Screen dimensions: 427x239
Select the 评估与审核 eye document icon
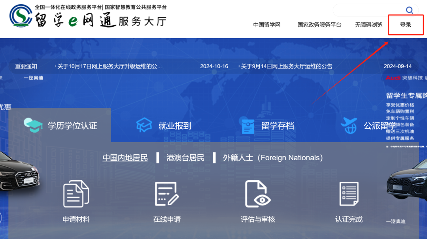click(x=257, y=194)
